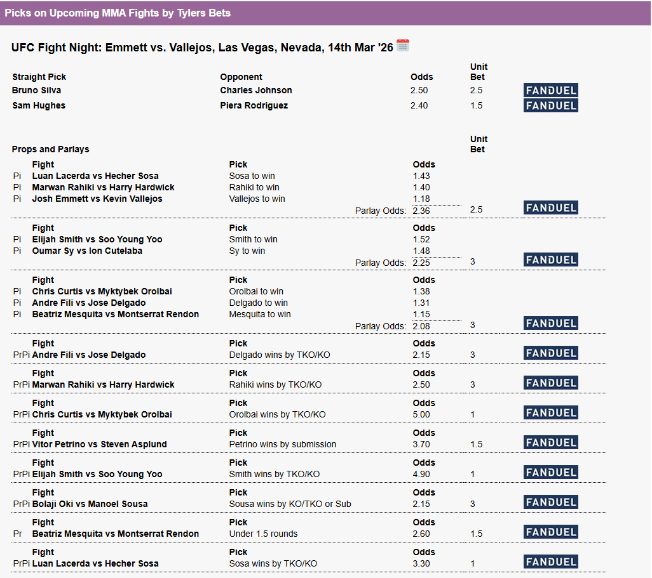
Task: Open FanDuel for Sosa wins by TKO/KO
Action: coord(550,562)
